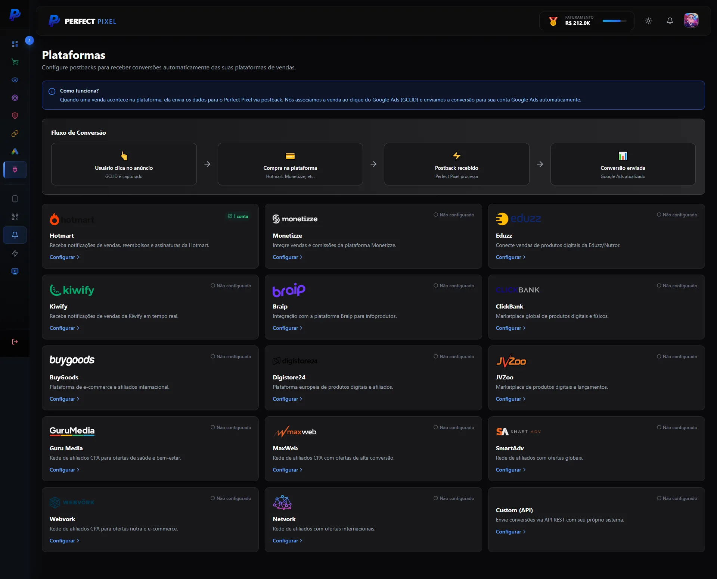Viewport: 717px width, 579px height.
Task: Toggle the light/dark theme sun icon
Action: click(x=648, y=21)
